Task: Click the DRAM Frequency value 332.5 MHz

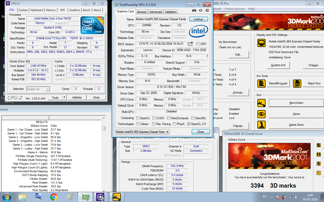Action: click(x=177, y=166)
